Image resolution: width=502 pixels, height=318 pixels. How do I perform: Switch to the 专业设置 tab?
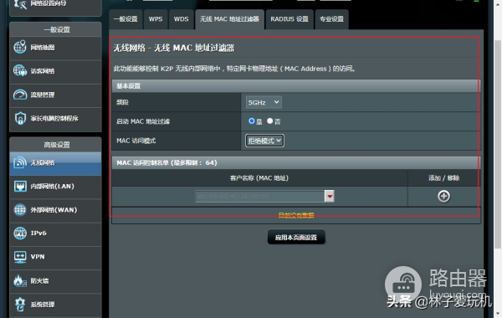point(331,19)
